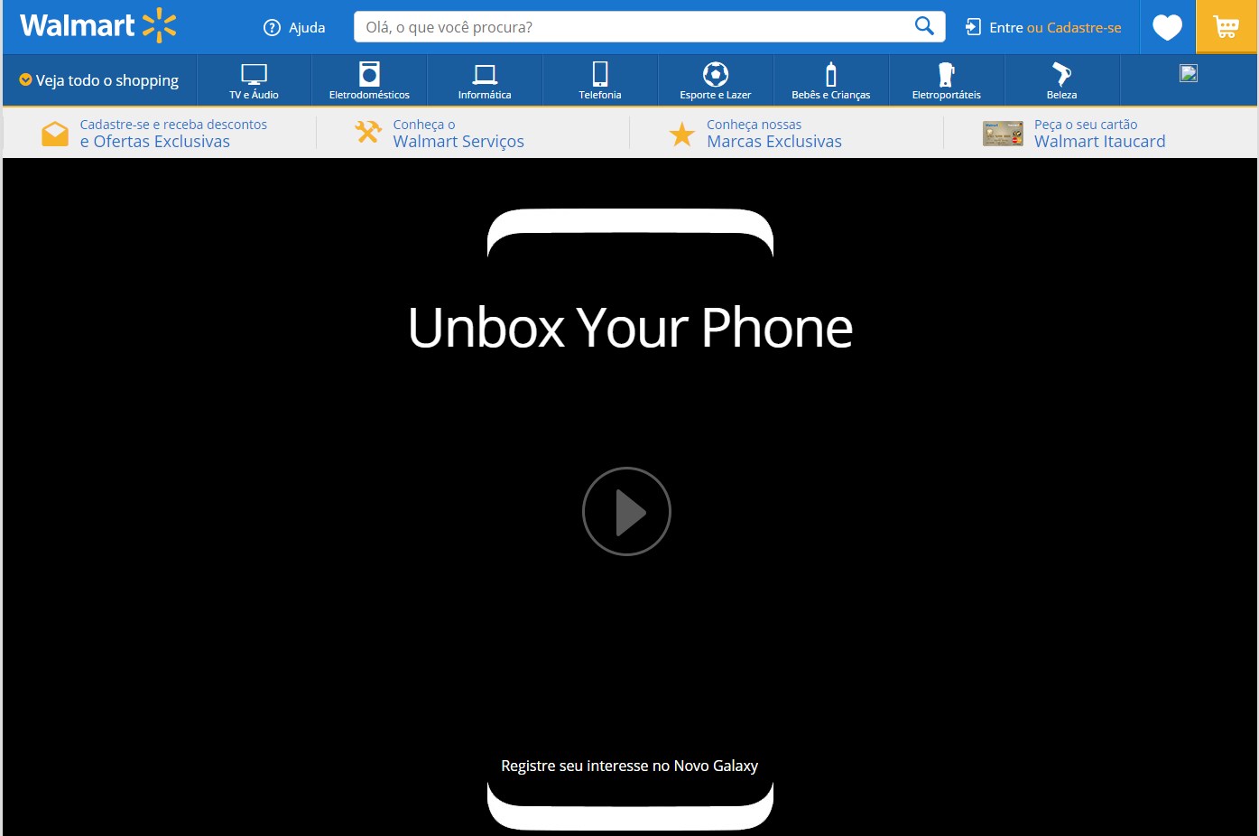This screenshot has height=836, width=1259.
Task: Expand Veja todo o shopping menu
Action: pos(99,80)
